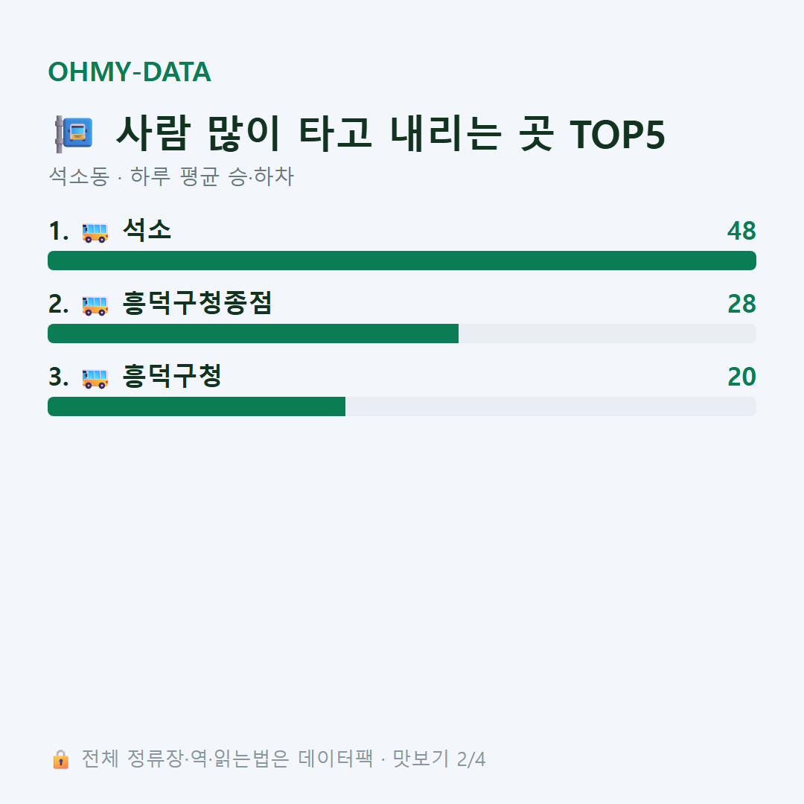Image resolution: width=804 pixels, height=804 pixels.
Task: Click the bus icon next to 흥덕구청종점
Action: coord(95,305)
